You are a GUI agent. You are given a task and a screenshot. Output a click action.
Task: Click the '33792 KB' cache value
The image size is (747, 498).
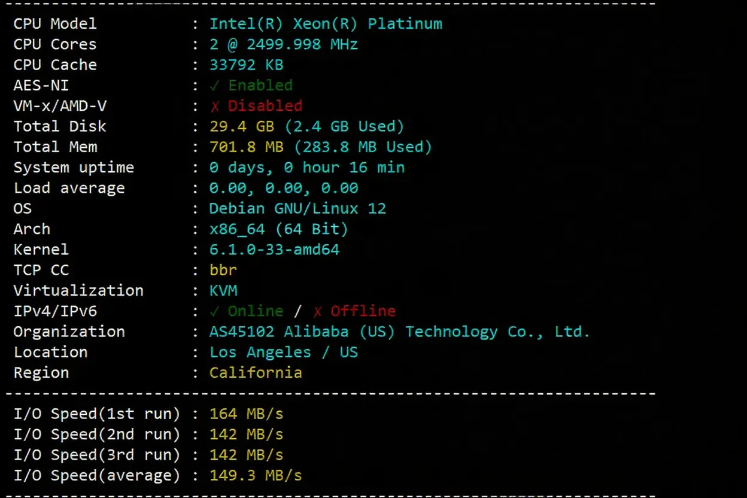click(x=246, y=65)
